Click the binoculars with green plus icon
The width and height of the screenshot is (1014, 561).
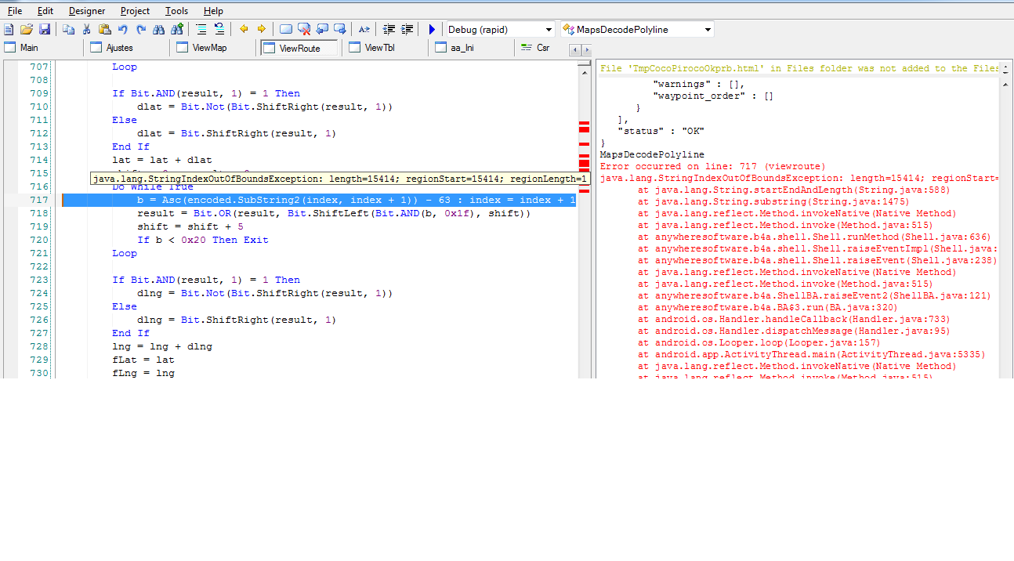[177, 29]
